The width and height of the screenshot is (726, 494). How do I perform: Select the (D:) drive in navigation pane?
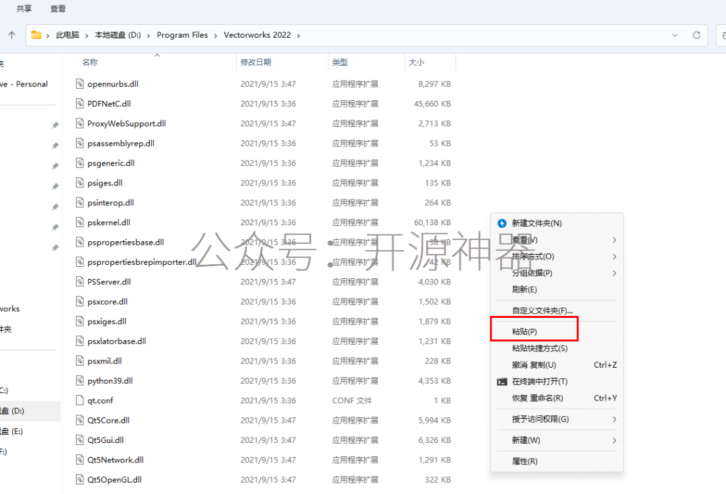click(x=29, y=411)
